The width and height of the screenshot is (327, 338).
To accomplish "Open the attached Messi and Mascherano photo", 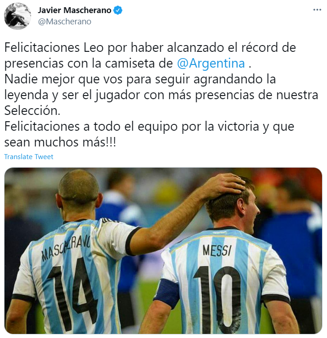I will click(x=163, y=251).
